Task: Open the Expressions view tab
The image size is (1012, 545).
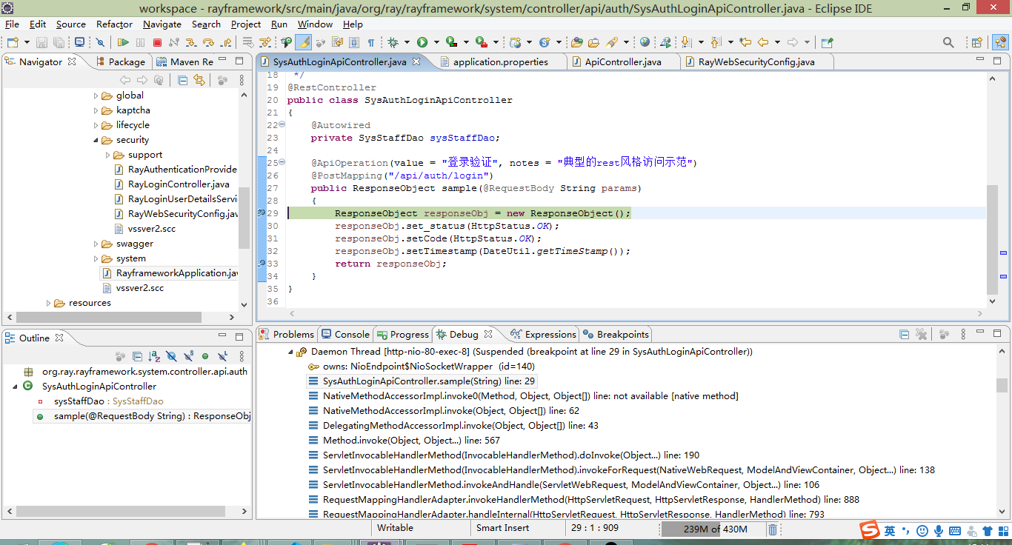Action: pos(544,334)
